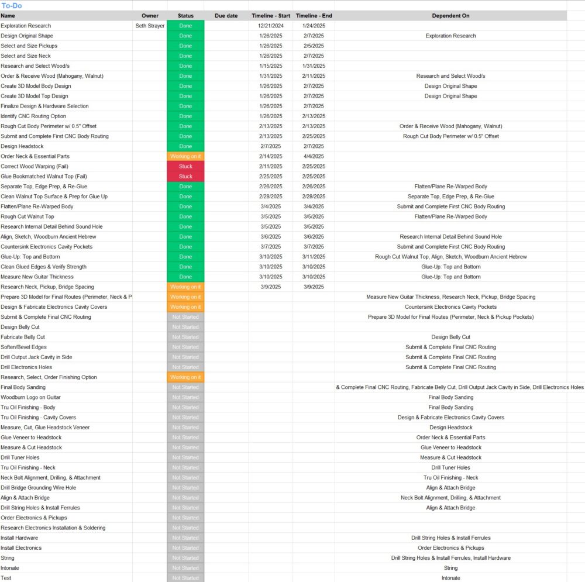Select dependency cell reading Design Belly Cut

pos(450,337)
